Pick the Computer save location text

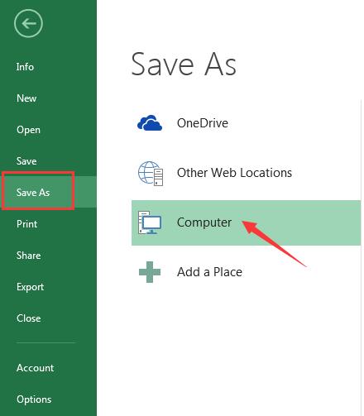(204, 222)
